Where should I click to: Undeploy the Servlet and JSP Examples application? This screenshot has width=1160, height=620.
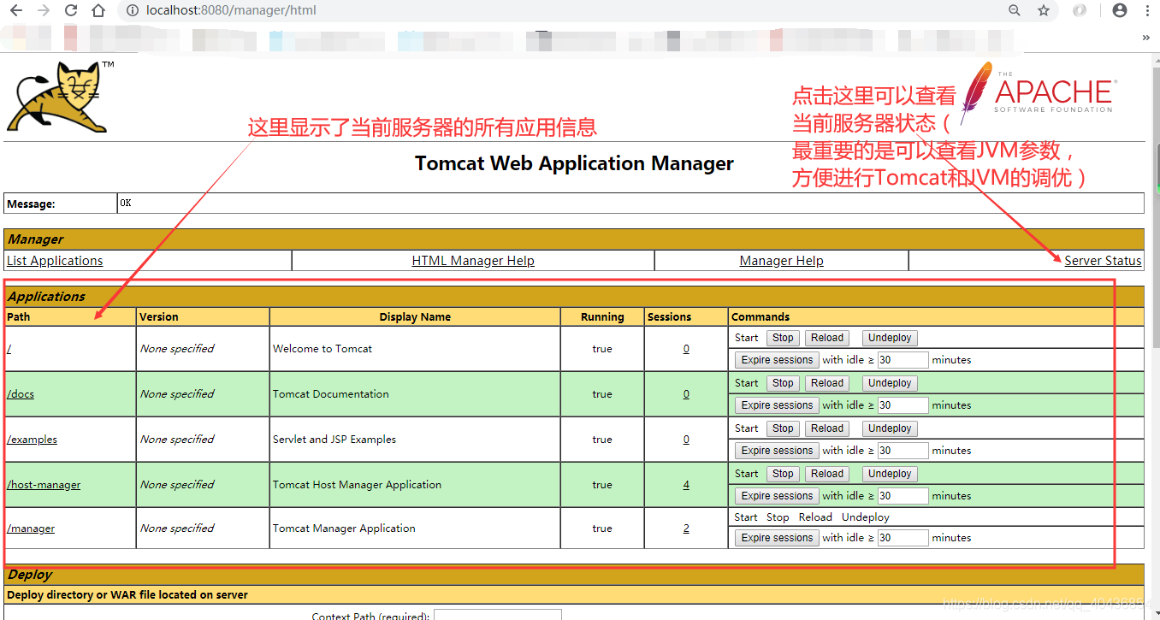pos(890,428)
